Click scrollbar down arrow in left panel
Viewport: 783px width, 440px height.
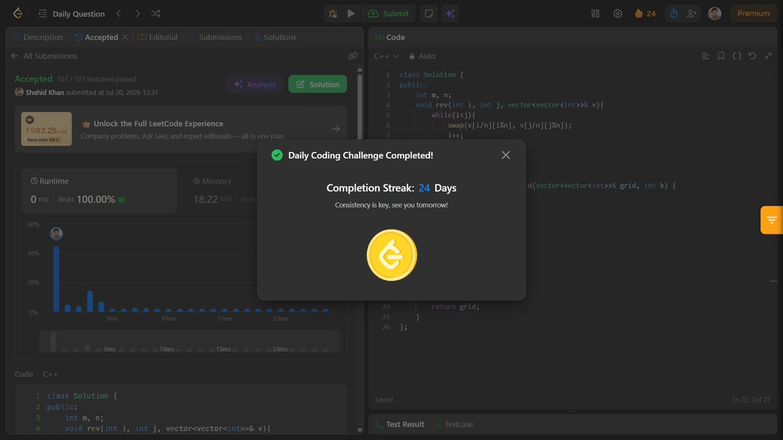pos(360,430)
